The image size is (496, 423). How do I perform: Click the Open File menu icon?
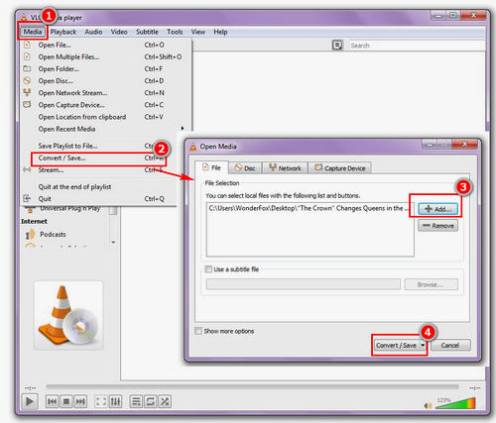[x=27, y=45]
